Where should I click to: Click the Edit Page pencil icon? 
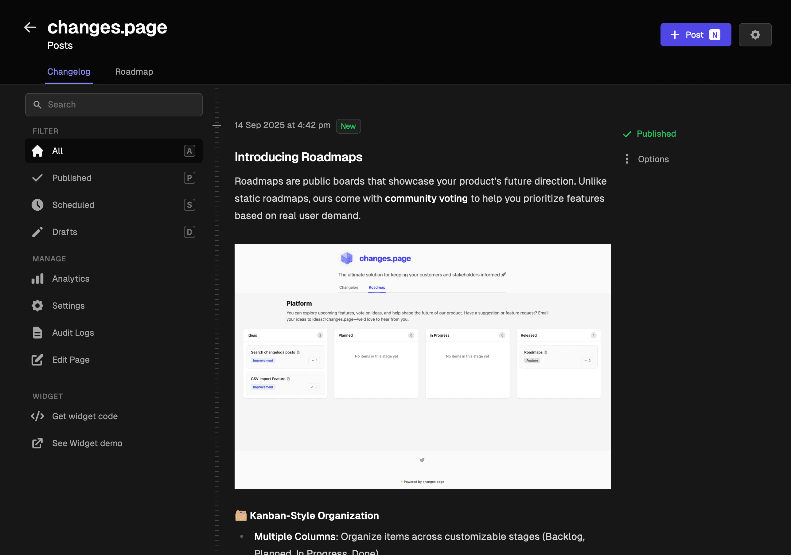37,359
